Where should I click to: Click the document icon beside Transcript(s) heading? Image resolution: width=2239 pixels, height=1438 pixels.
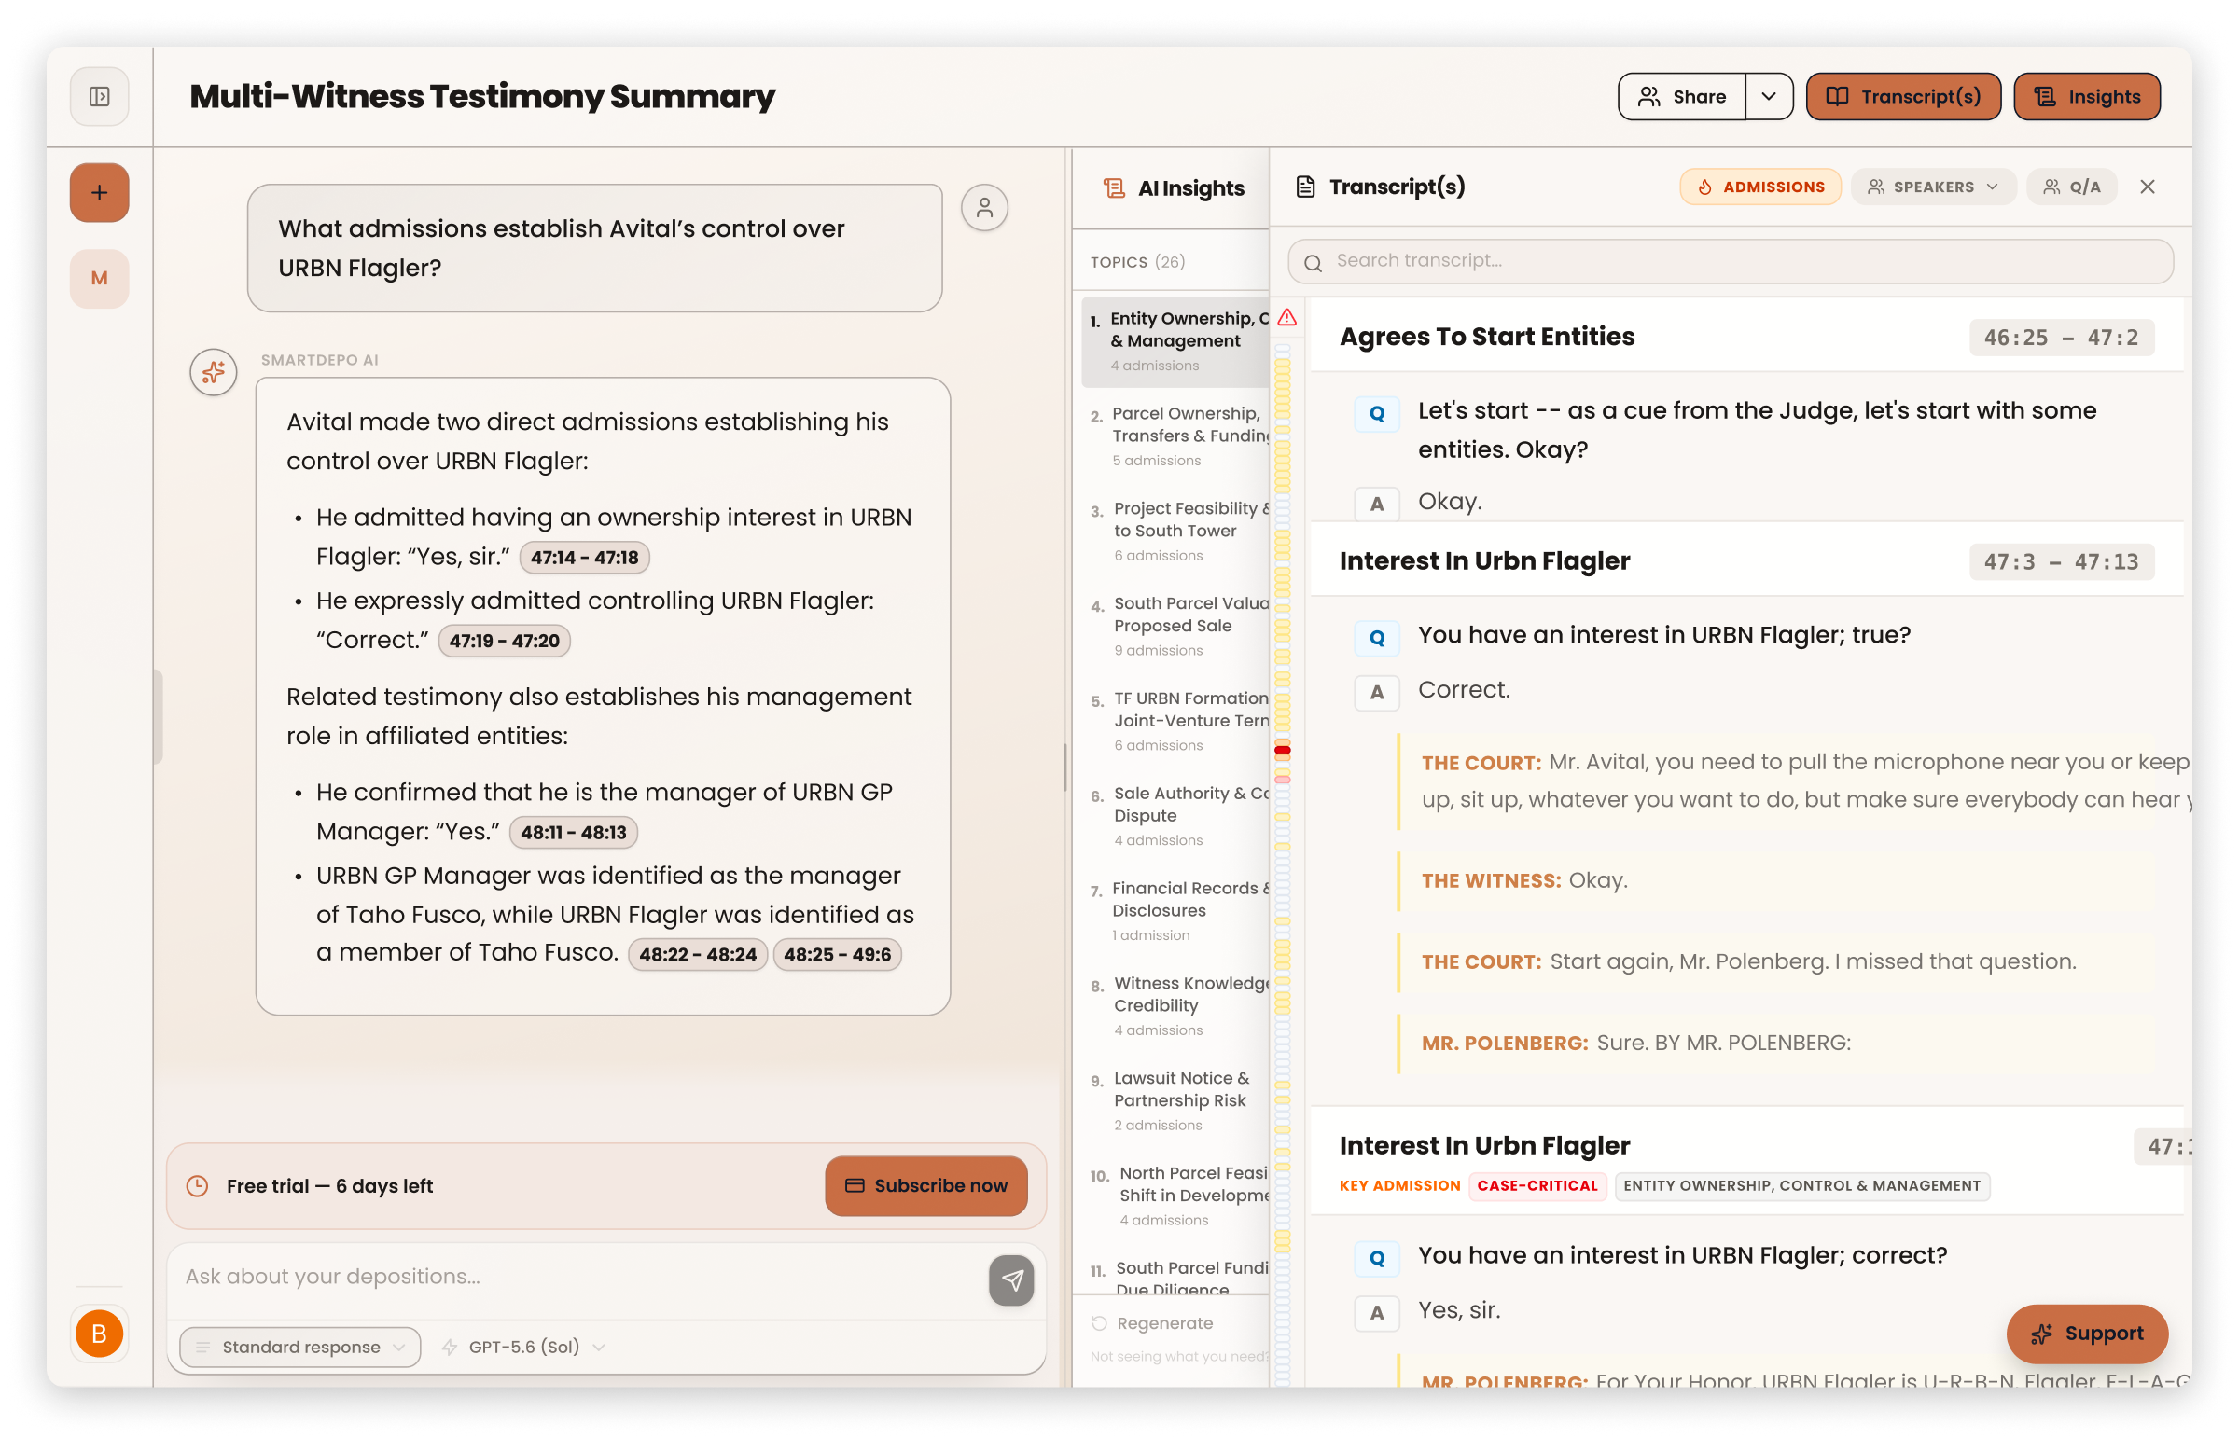pyautogui.click(x=1305, y=187)
